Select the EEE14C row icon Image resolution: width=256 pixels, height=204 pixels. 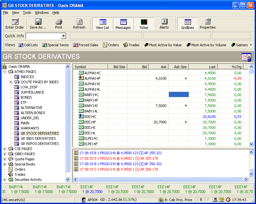(81, 116)
